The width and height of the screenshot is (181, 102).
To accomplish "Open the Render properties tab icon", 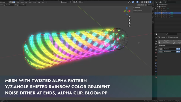I will (156, 41).
